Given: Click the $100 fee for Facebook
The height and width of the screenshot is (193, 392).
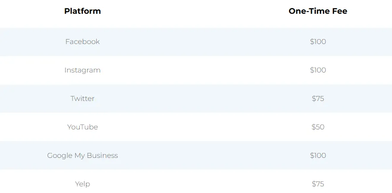Looking at the screenshot, I should pyautogui.click(x=318, y=41).
